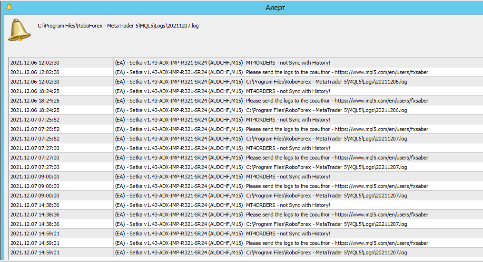Click the small bell icon in title bar
The image size is (483, 262).
tap(9, 7)
